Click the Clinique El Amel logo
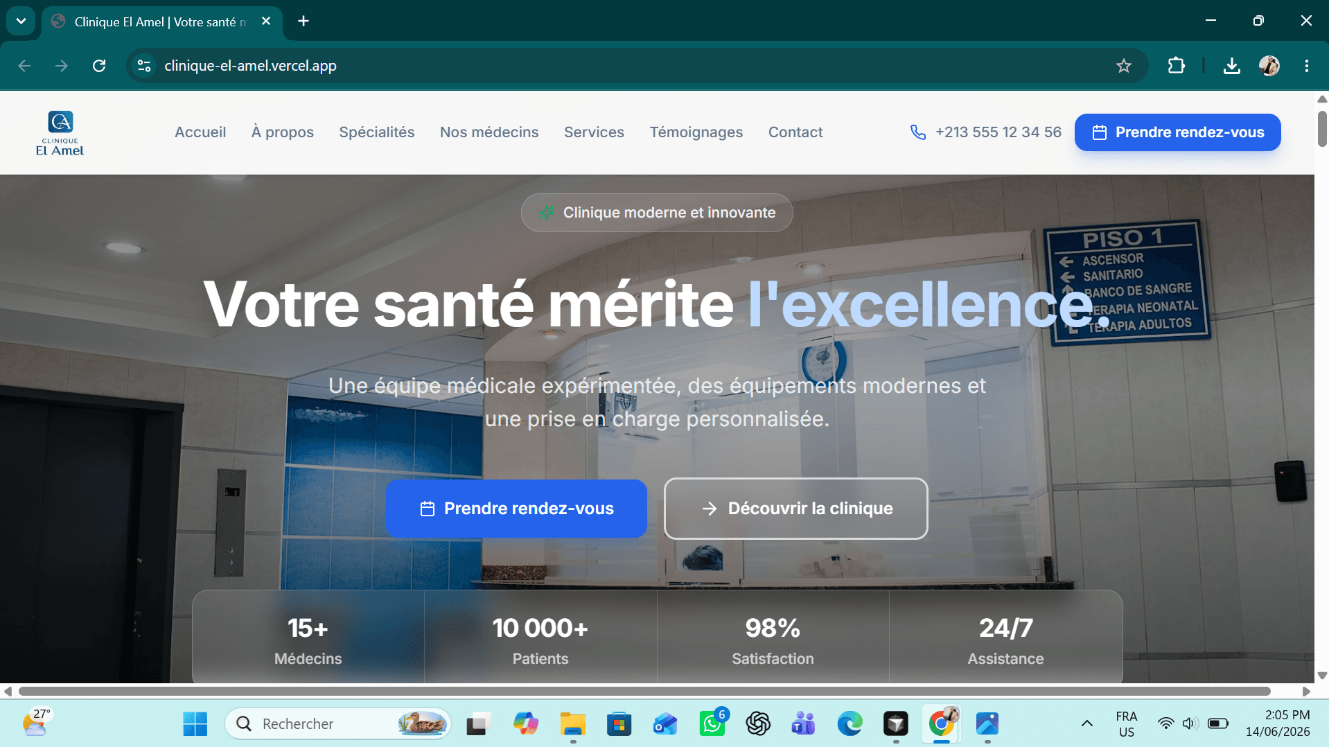1329x747 pixels. [x=60, y=132]
